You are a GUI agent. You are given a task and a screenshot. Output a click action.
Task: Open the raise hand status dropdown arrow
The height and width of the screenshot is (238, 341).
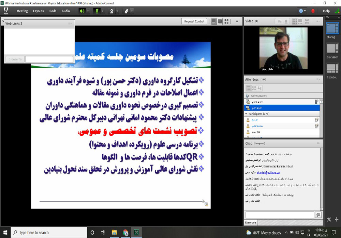132,11
